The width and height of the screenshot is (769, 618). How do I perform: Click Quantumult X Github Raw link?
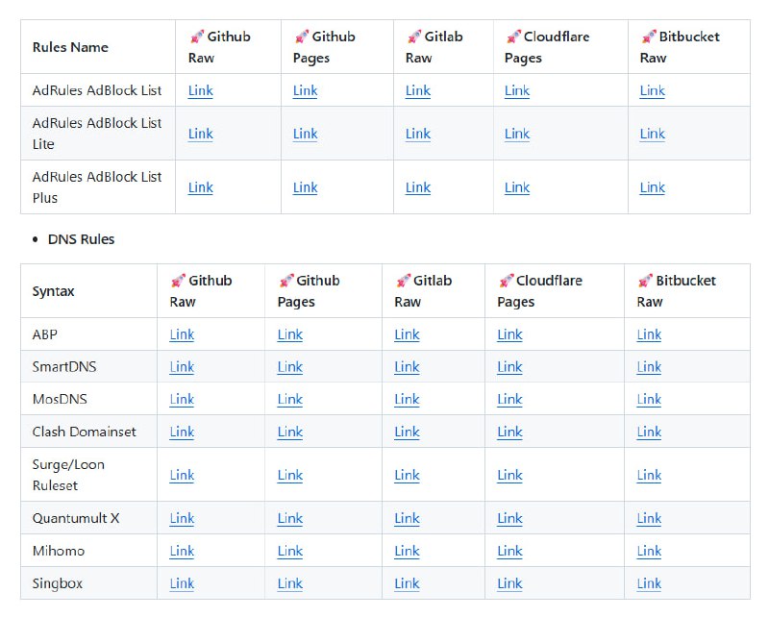point(182,518)
